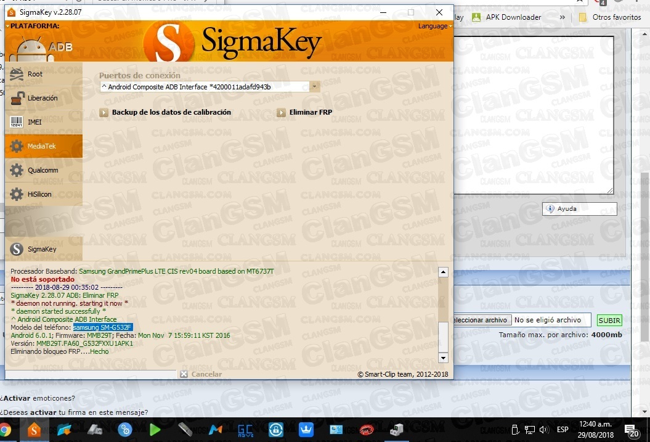Click SigmaKey taskbar icon
This screenshot has width=650, height=442.
[x=34, y=430]
